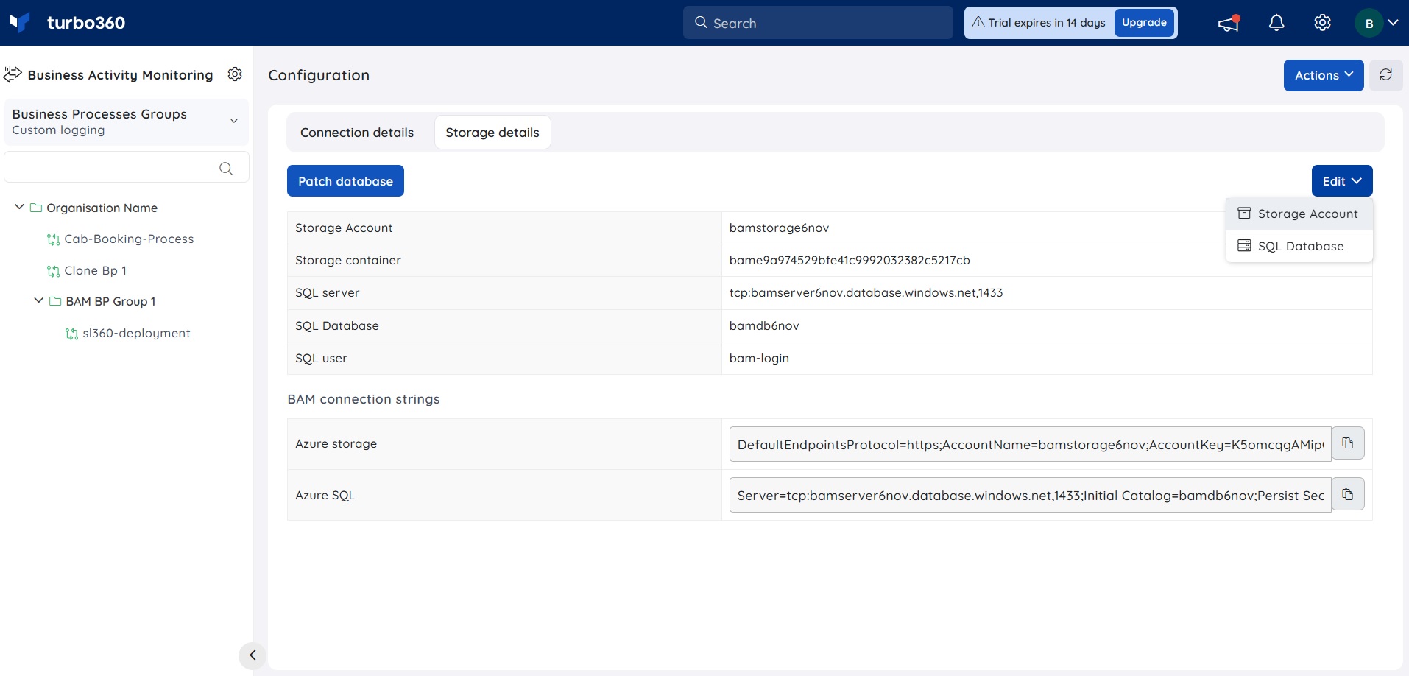Image resolution: width=1409 pixels, height=676 pixels.
Task: Click the storage container value bame9a974529bfe41c9992032382c5217cb
Action: 850,261
